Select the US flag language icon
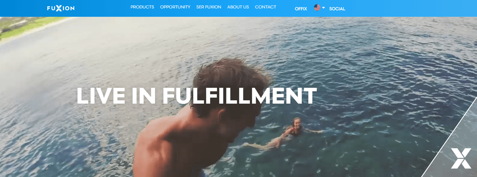 pos(317,7)
